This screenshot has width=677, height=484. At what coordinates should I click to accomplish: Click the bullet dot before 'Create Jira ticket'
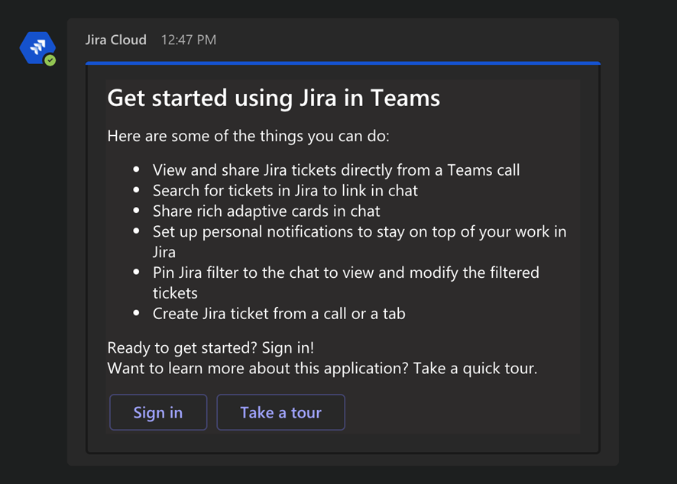pos(137,313)
